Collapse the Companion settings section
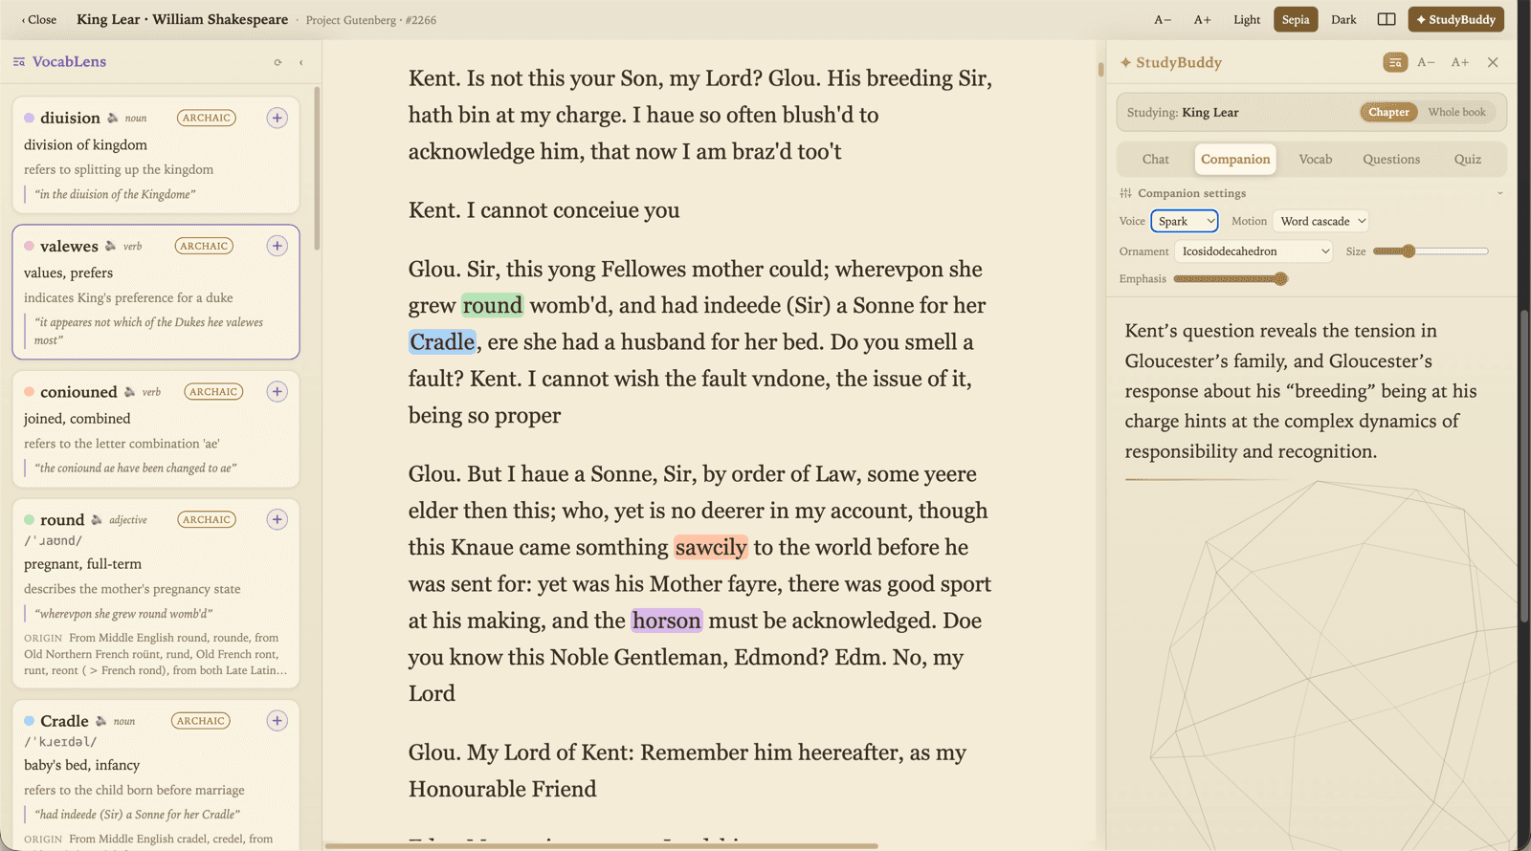 [x=1311, y=193]
